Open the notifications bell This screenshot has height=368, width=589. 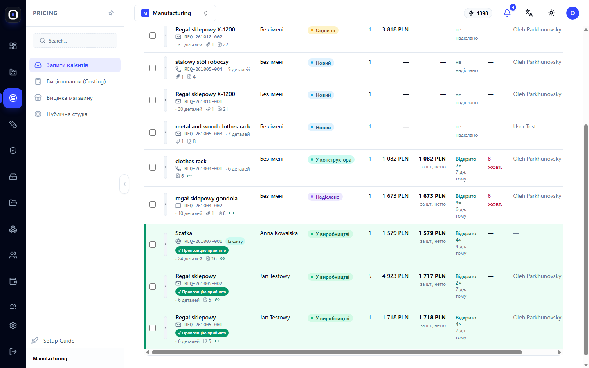coord(507,13)
